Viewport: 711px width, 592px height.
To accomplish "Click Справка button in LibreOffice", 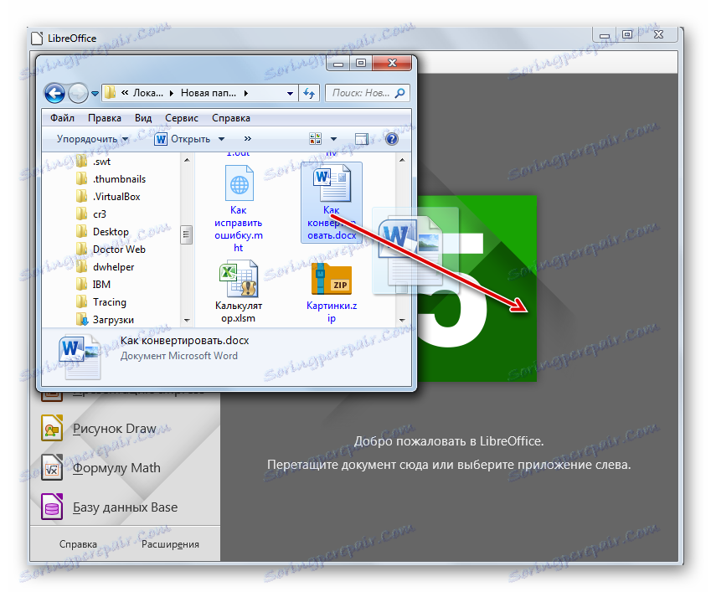I will pos(78,544).
